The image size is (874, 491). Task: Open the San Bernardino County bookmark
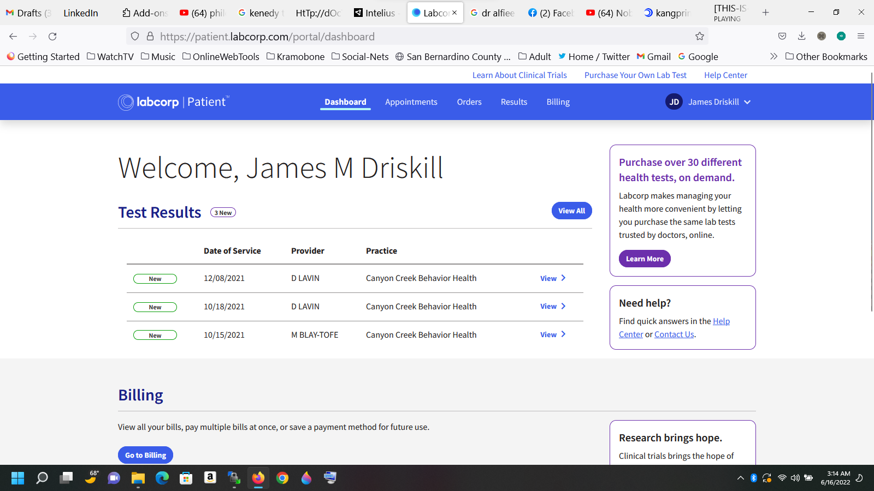coord(453,57)
